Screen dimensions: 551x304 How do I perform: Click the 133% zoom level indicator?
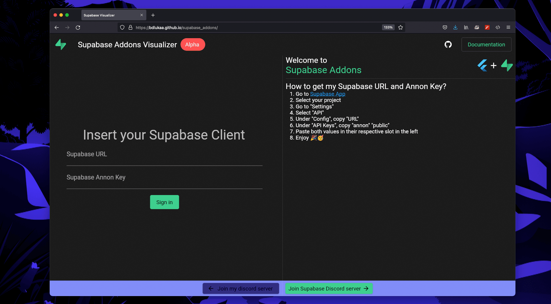point(388,28)
